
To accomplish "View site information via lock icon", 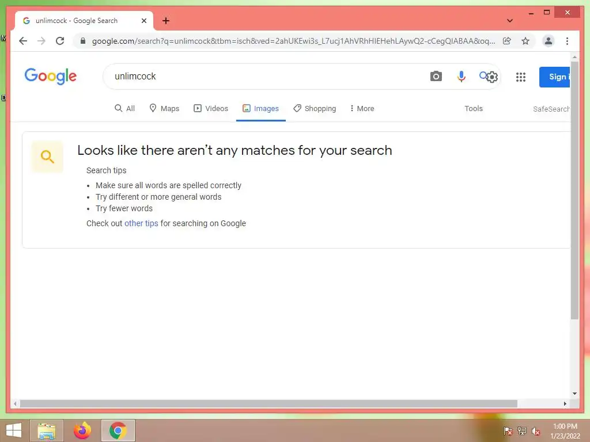I will [83, 41].
